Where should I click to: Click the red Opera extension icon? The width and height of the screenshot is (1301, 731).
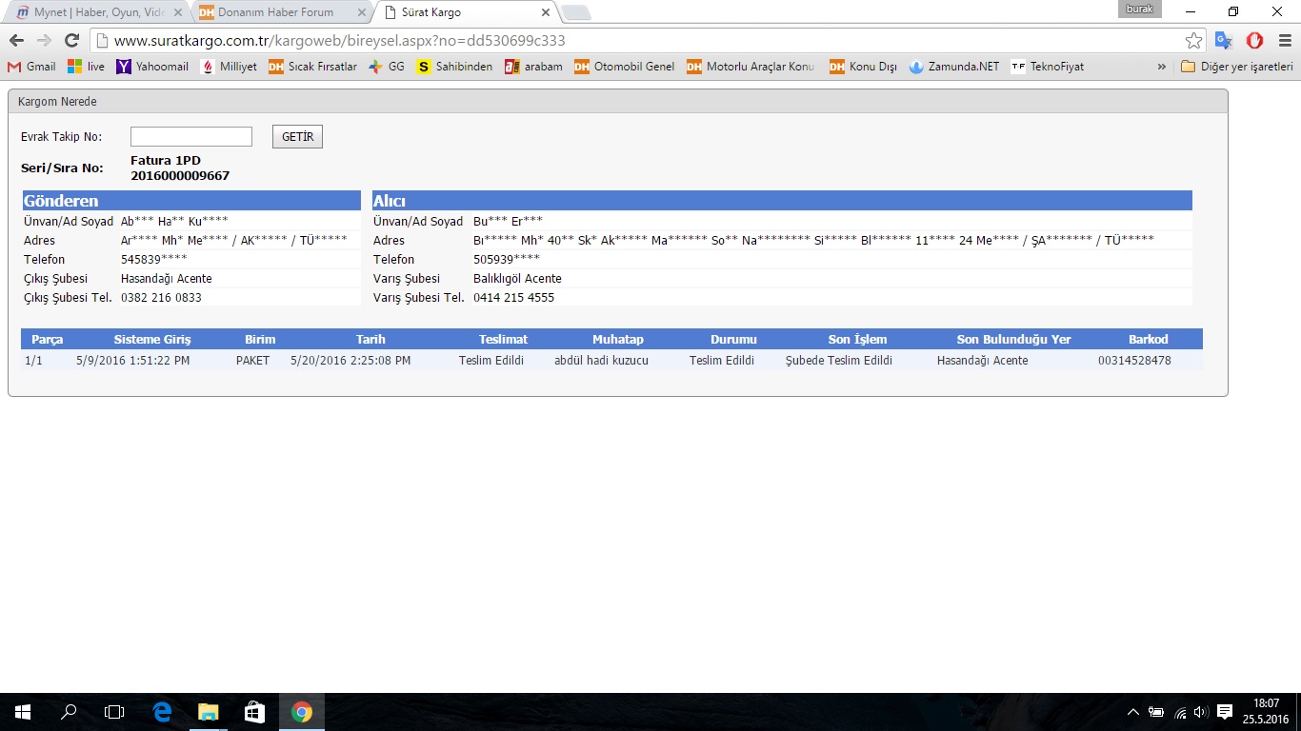point(1254,41)
